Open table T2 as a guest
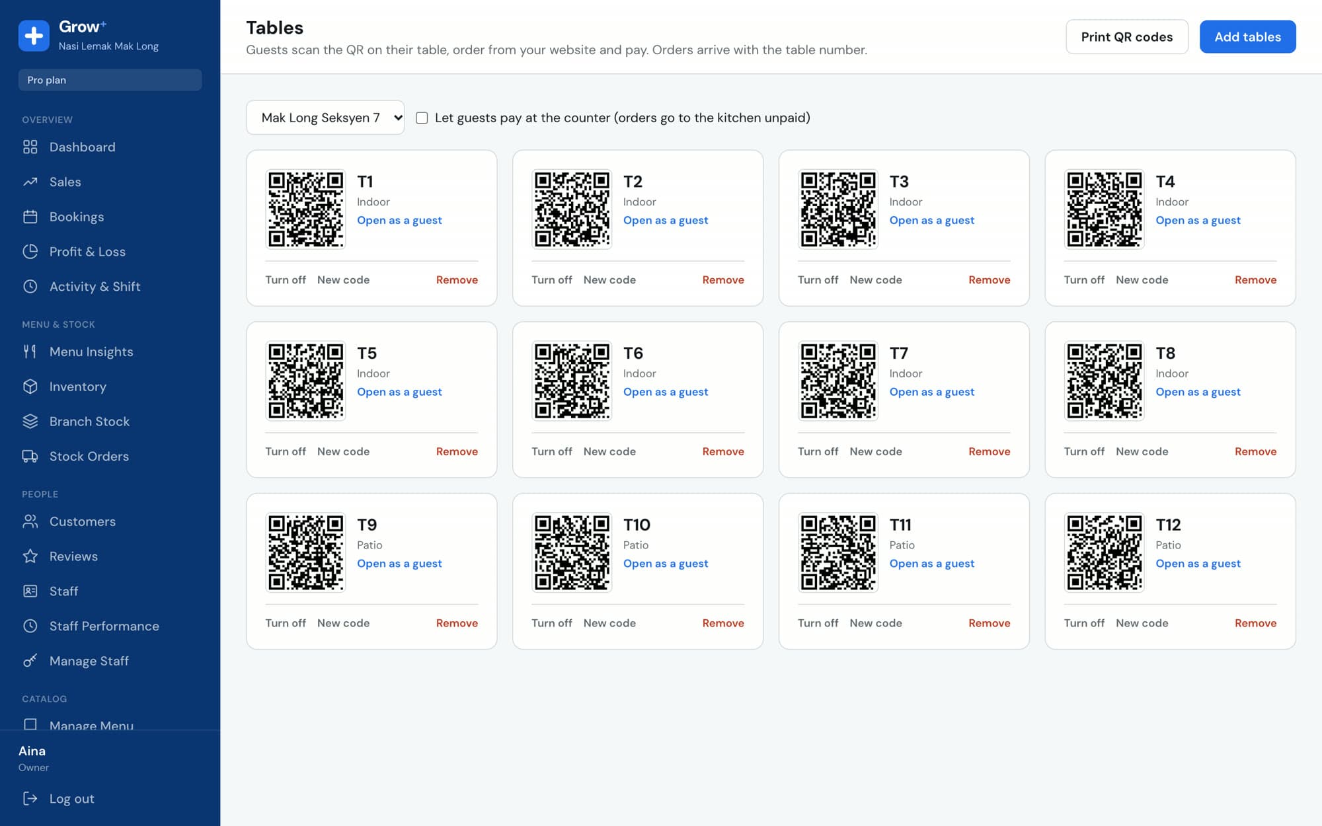Image resolution: width=1322 pixels, height=826 pixels. (x=666, y=220)
